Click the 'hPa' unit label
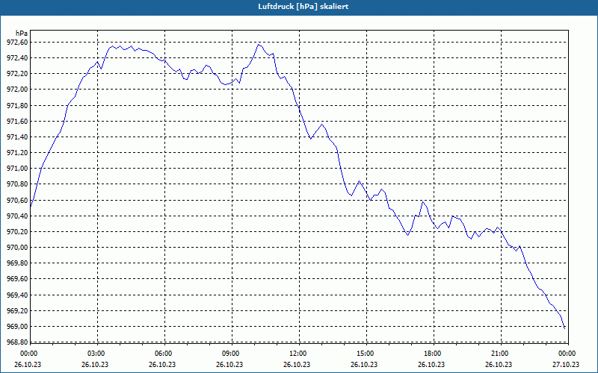The width and height of the screenshot is (598, 373). (22, 33)
